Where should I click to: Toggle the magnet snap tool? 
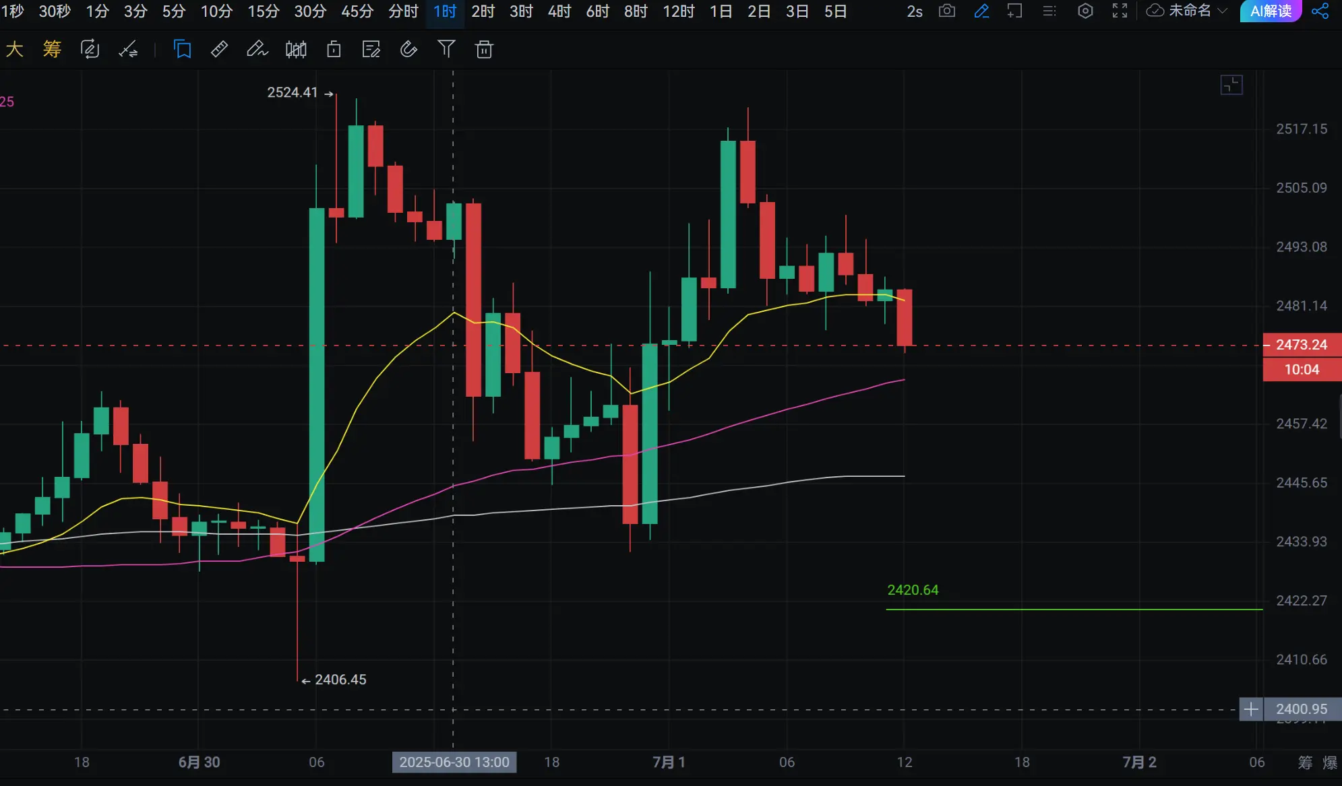[408, 49]
